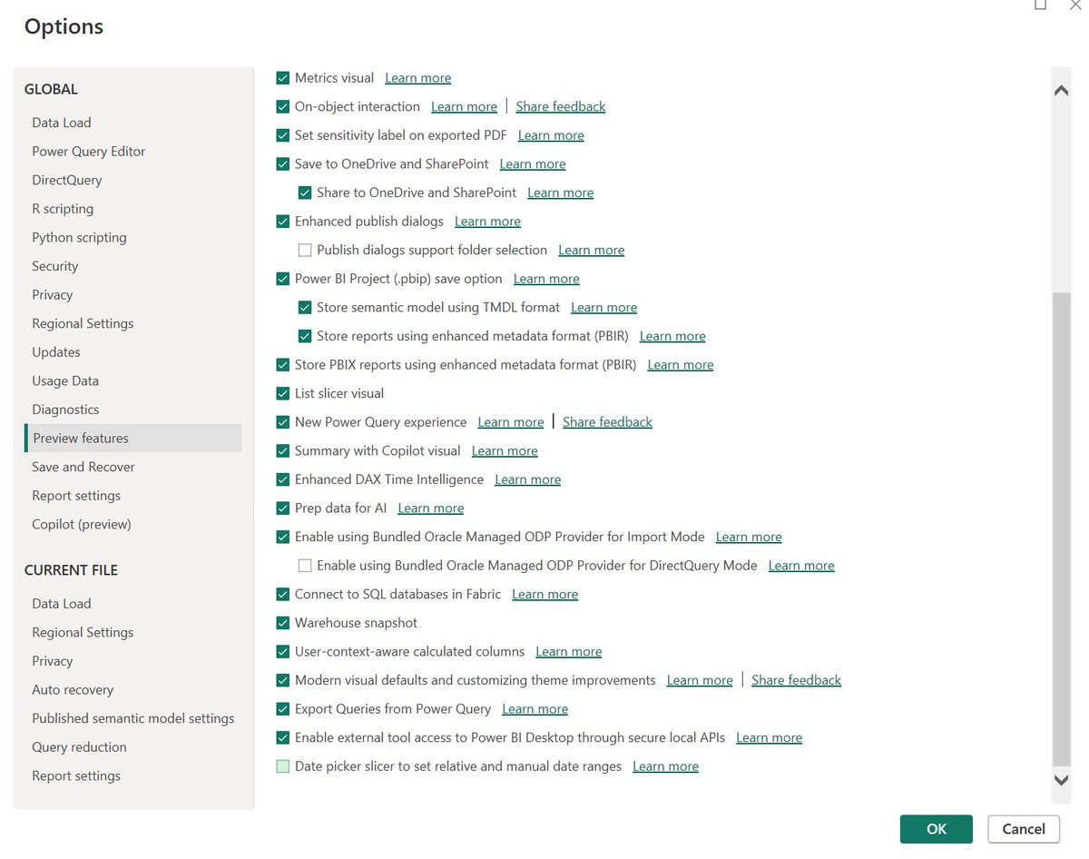Confirm the dialog with OK button
This screenshot has width=1089, height=859.
coord(937,829)
